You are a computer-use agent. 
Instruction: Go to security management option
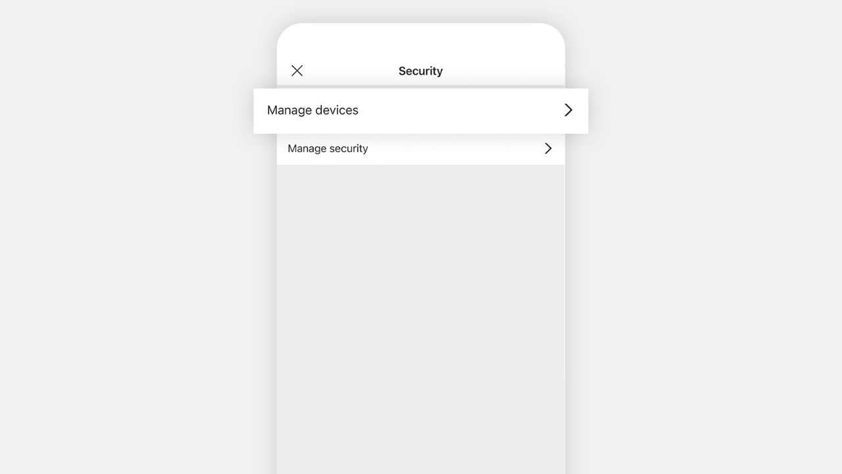[x=420, y=149]
